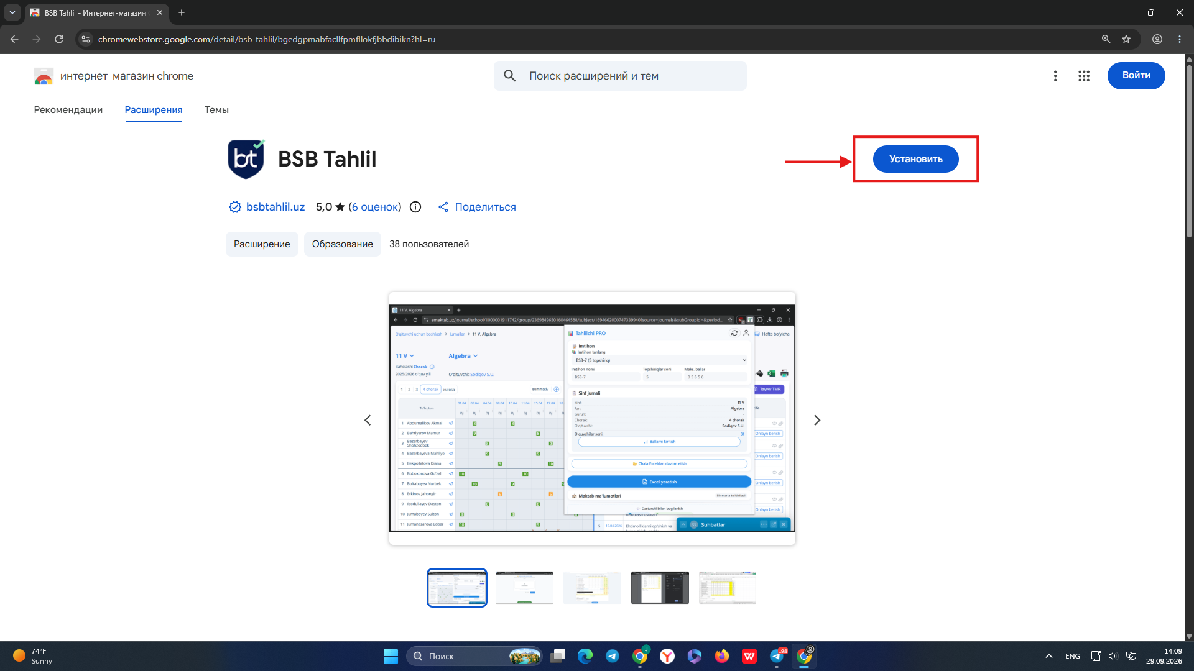Viewport: 1194px width, 671px height.
Task: Open the store three-dot options menu
Action: (1055, 76)
